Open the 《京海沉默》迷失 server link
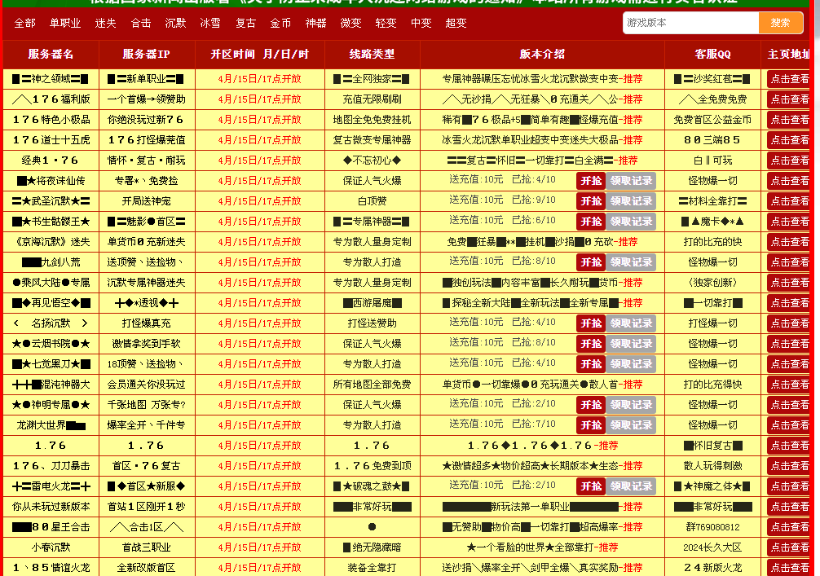 (51, 242)
